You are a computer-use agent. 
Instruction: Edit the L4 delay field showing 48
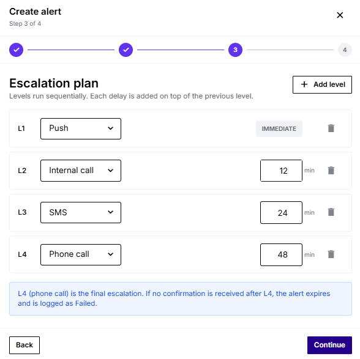281,254
